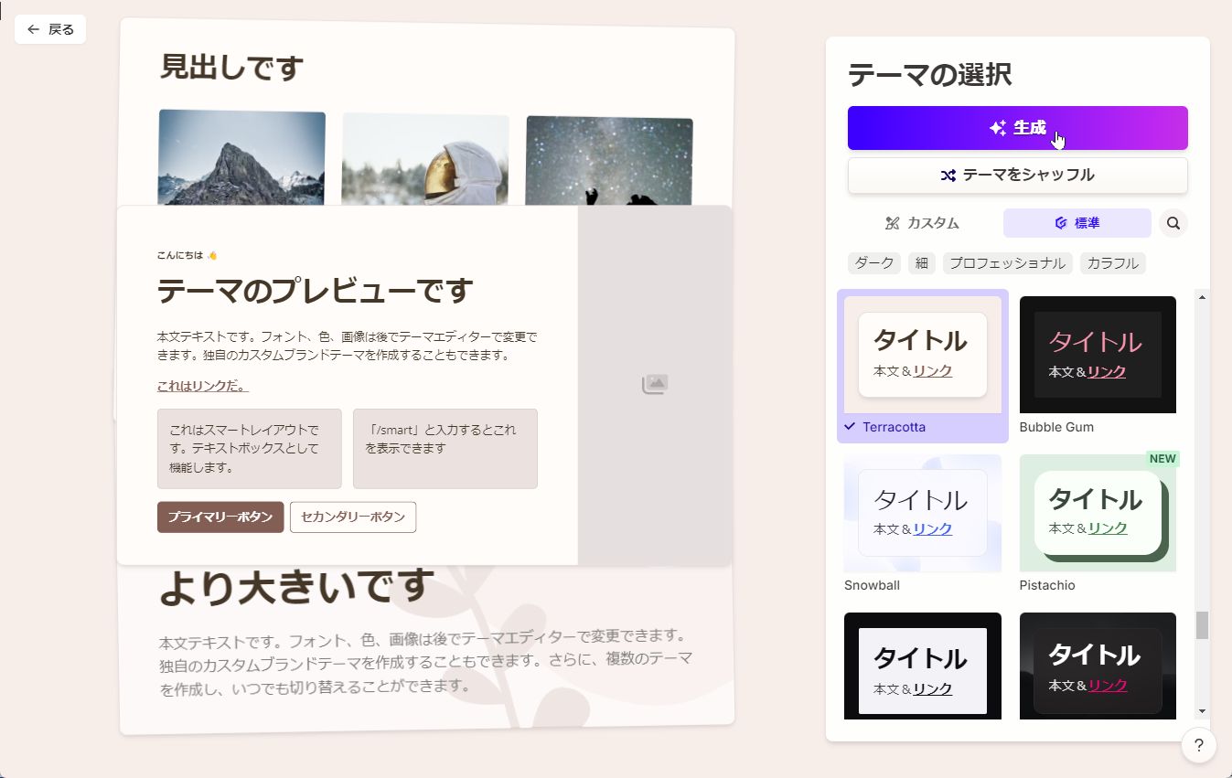Click the Gamma logo icon on 標準 tab

[1060, 222]
